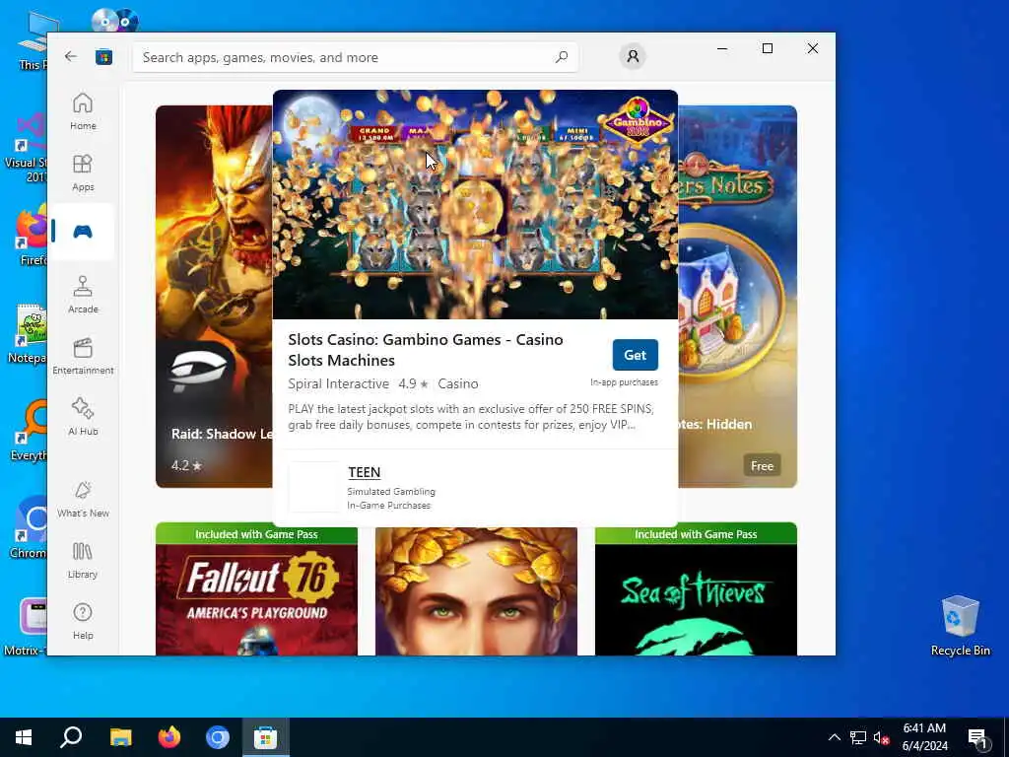This screenshot has width=1009, height=757.
Task: Open What's New in the sidebar
Action: (x=83, y=499)
